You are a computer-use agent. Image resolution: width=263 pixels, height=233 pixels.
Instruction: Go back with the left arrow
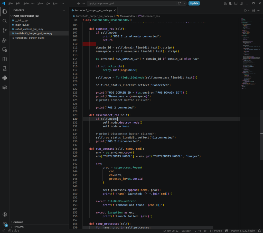click(x=79, y=3)
